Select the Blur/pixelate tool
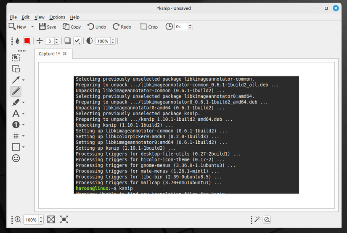This screenshot has height=233, width=347. [x=16, y=136]
